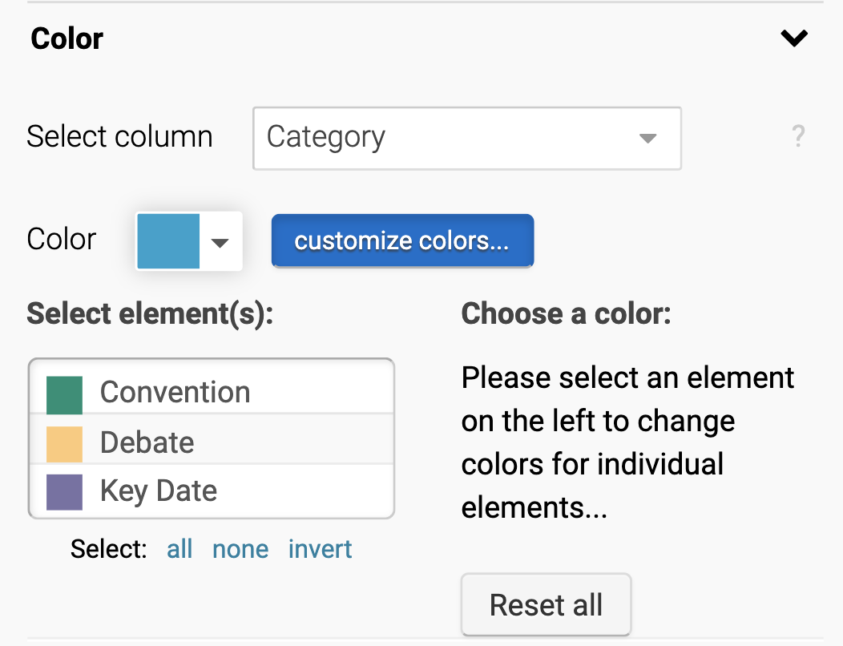Screen dimensions: 843x646
Task: Click the Color section header title
Action: coord(67,38)
